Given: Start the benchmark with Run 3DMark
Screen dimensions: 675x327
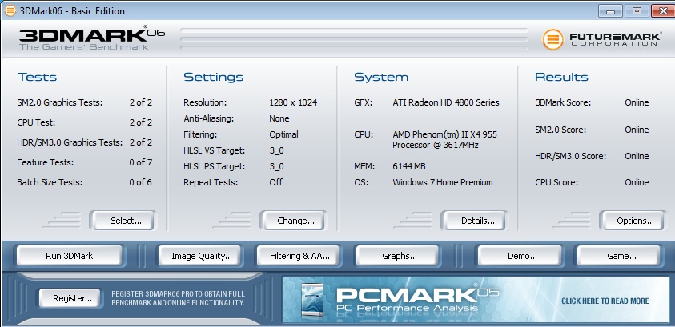Looking at the screenshot, I should point(70,256).
